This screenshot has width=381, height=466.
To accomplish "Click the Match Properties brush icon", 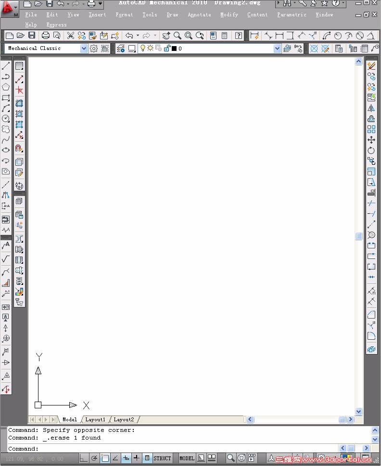I will tap(92, 36).
